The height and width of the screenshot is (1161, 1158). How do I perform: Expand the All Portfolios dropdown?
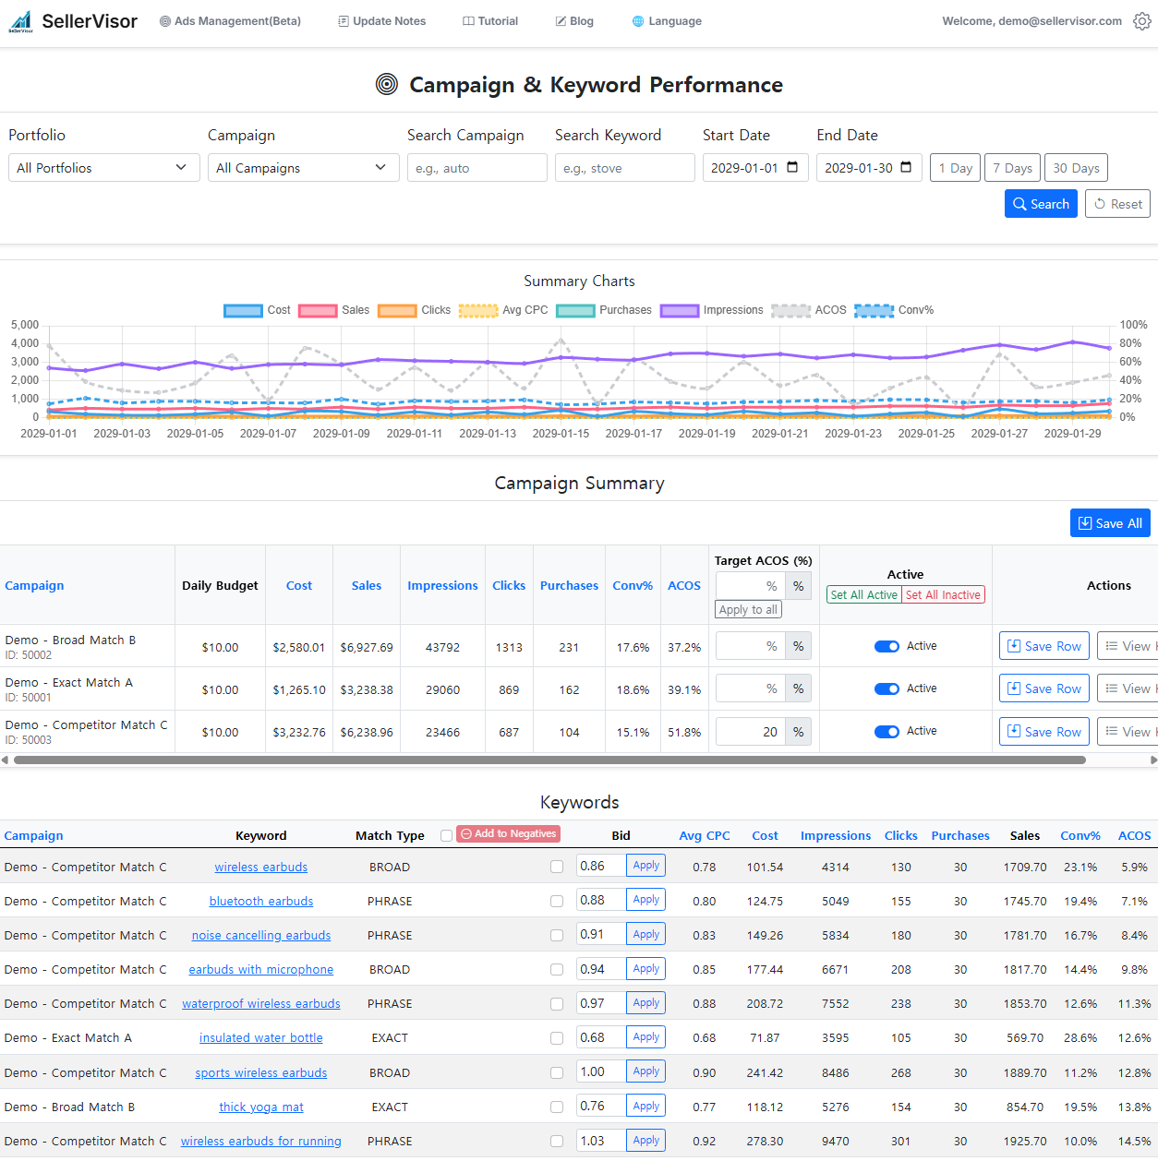pos(104,168)
